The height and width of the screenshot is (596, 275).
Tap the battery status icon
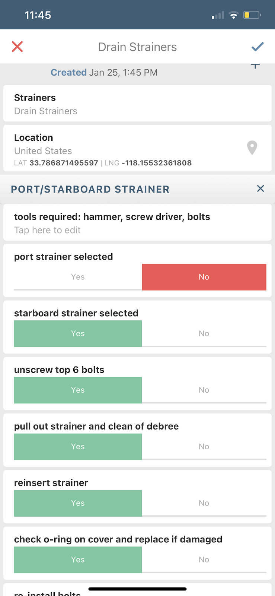click(252, 15)
